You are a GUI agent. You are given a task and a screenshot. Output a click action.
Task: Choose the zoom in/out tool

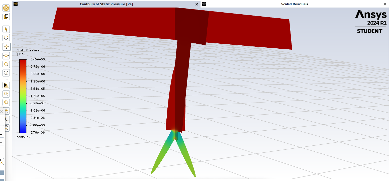(x=6, y=56)
